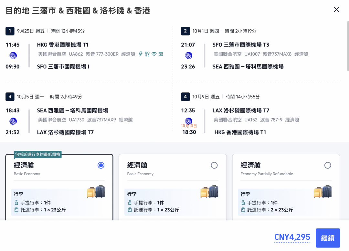The width and height of the screenshot is (349, 251).
Task: Click the luggage illustration in the Partially Refundable card
Action: [x=323, y=191]
